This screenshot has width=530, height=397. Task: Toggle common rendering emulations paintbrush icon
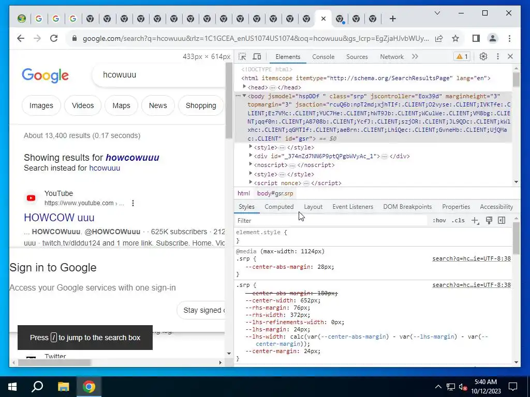click(x=489, y=220)
